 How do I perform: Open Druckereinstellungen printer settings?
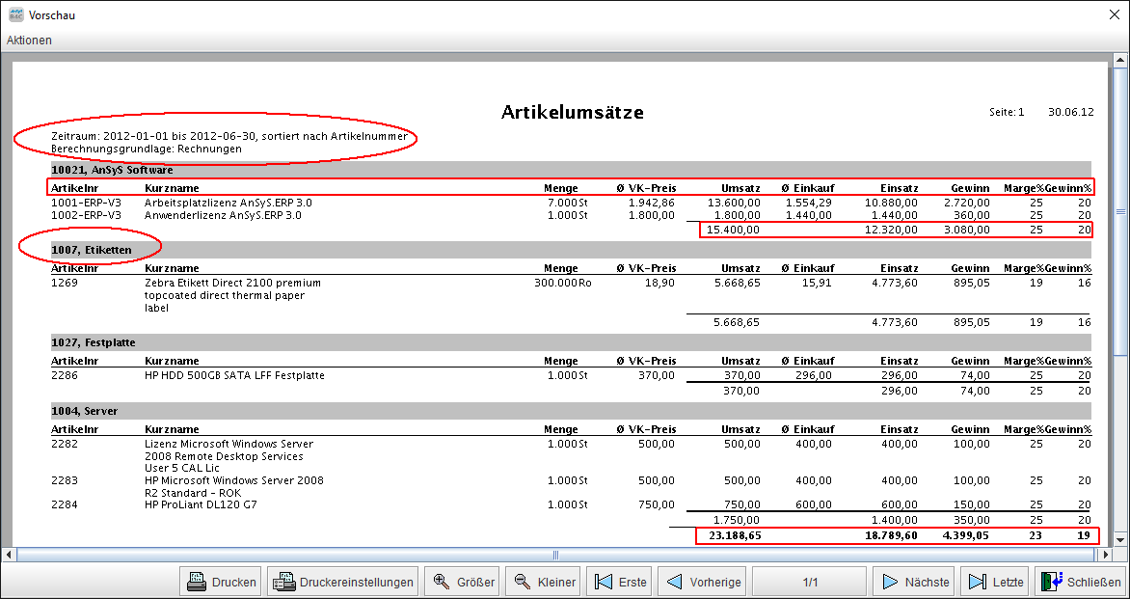point(343,582)
